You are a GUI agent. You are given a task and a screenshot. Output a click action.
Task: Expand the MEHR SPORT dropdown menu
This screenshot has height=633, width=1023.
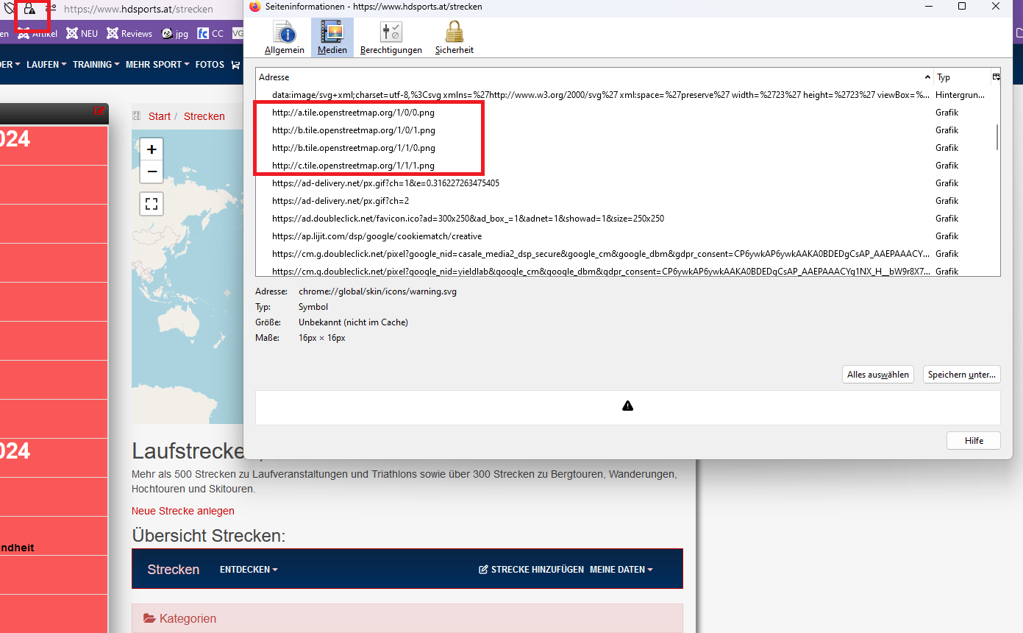point(157,65)
